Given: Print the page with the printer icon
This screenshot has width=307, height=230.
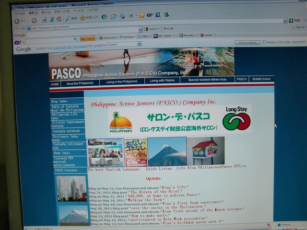Looking at the screenshot, I should pos(122,16).
